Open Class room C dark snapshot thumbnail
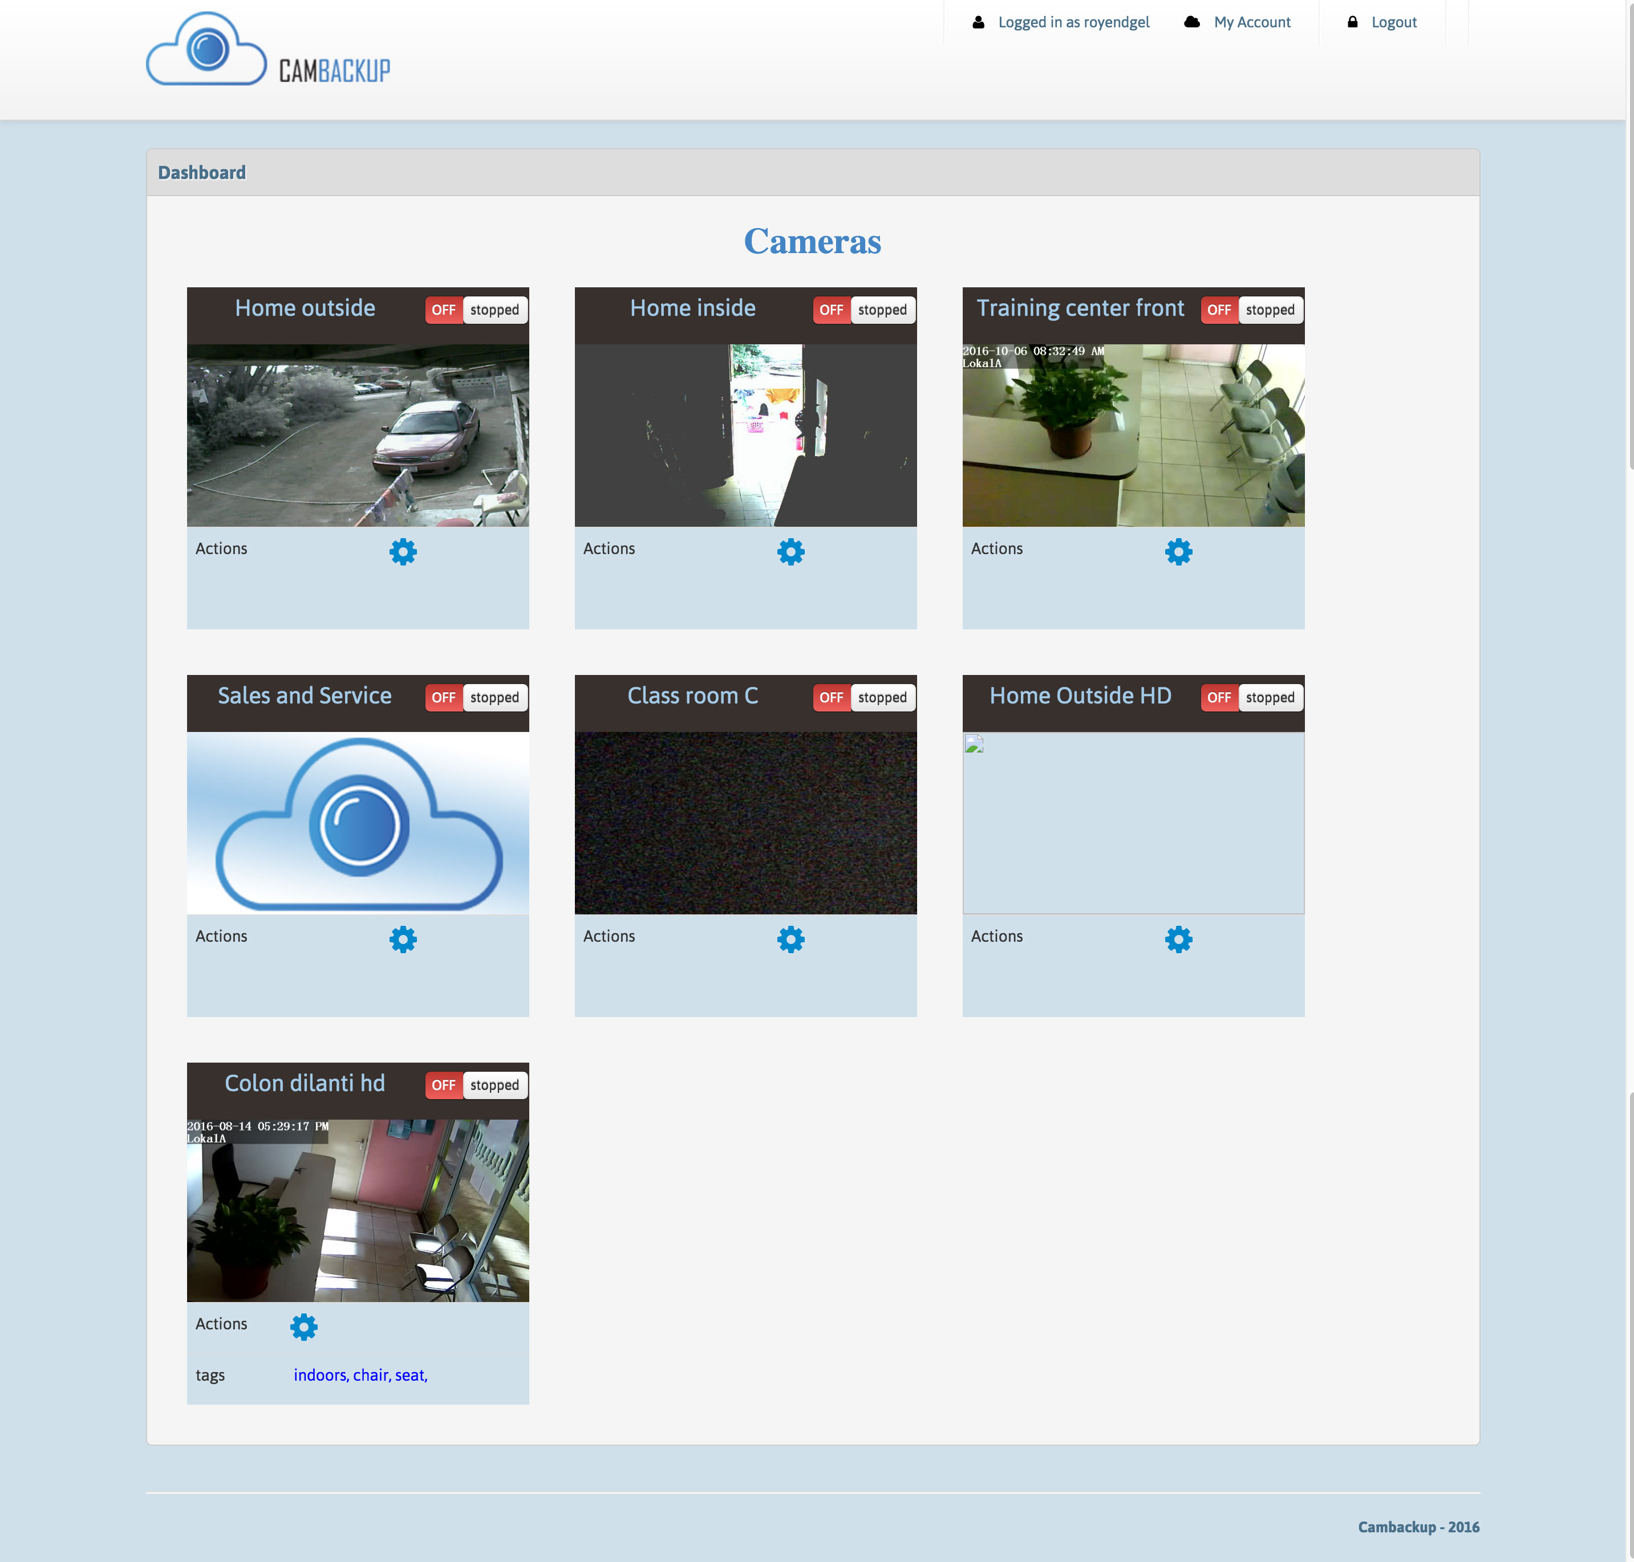 (x=745, y=823)
